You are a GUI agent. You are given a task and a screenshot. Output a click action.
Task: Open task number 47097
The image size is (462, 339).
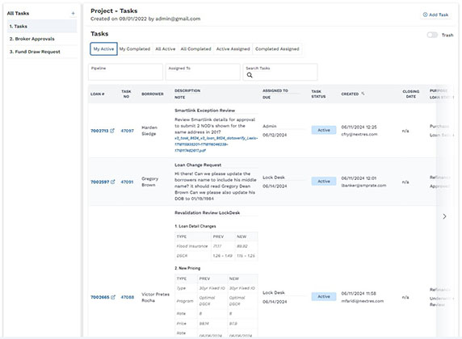click(x=128, y=131)
